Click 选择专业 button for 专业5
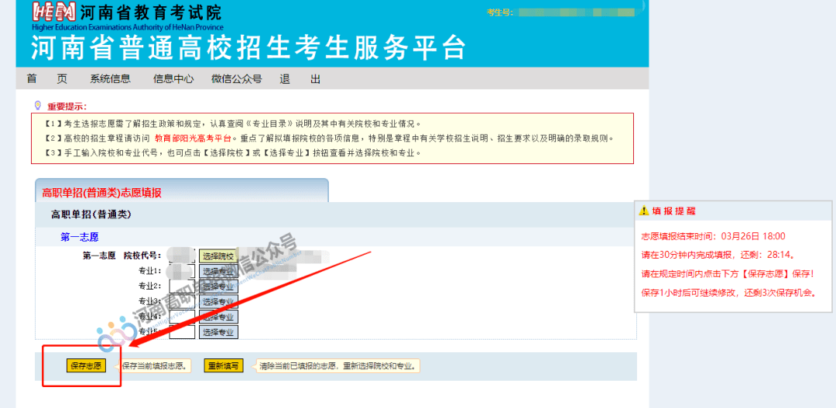This screenshot has height=408, width=836. pyautogui.click(x=218, y=331)
